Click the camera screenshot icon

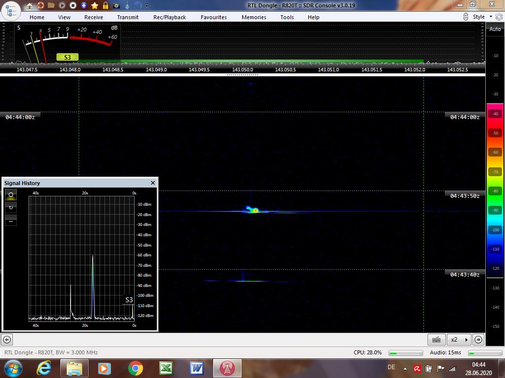(116, 5)
